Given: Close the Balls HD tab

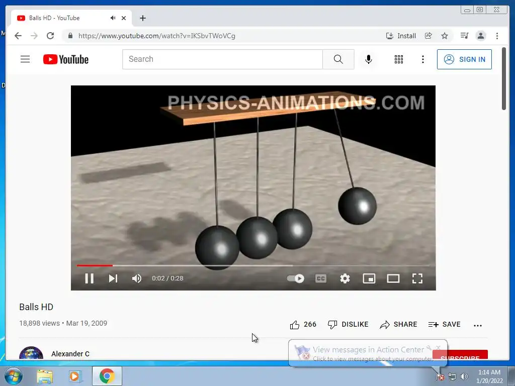Looking at the screenshot, I should (x=124, y=18).
